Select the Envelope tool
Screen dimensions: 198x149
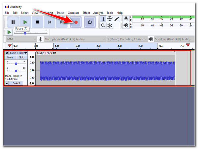point(110,19)
